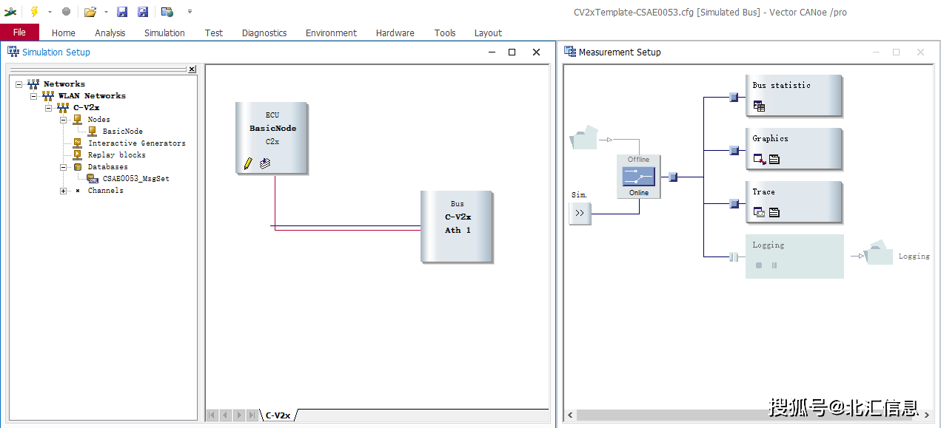Open the Bus statistic window icon

[x=759, y=106]
